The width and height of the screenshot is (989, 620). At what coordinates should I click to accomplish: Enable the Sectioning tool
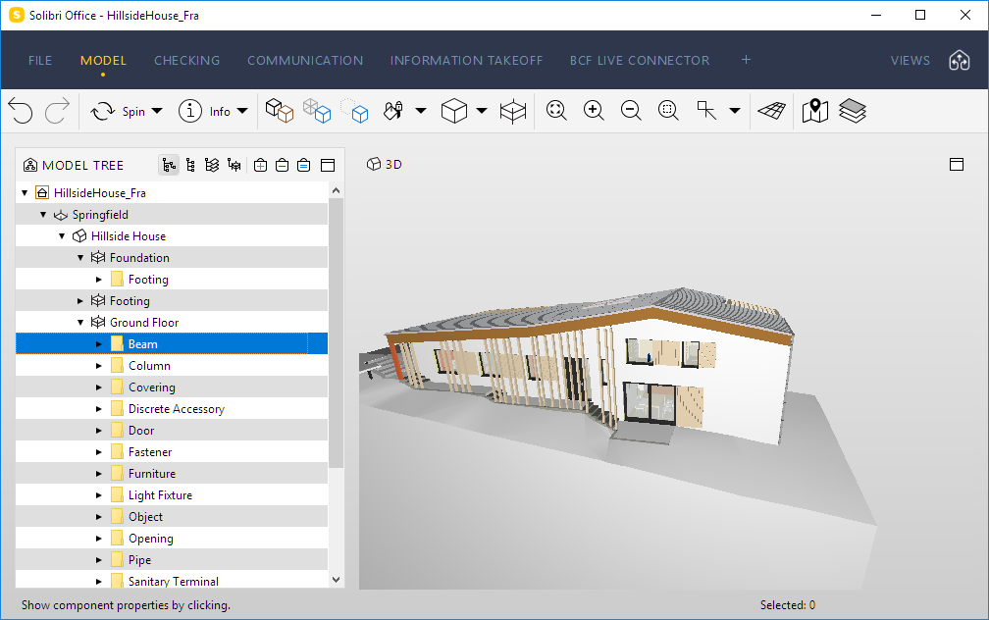click(514, 111)
